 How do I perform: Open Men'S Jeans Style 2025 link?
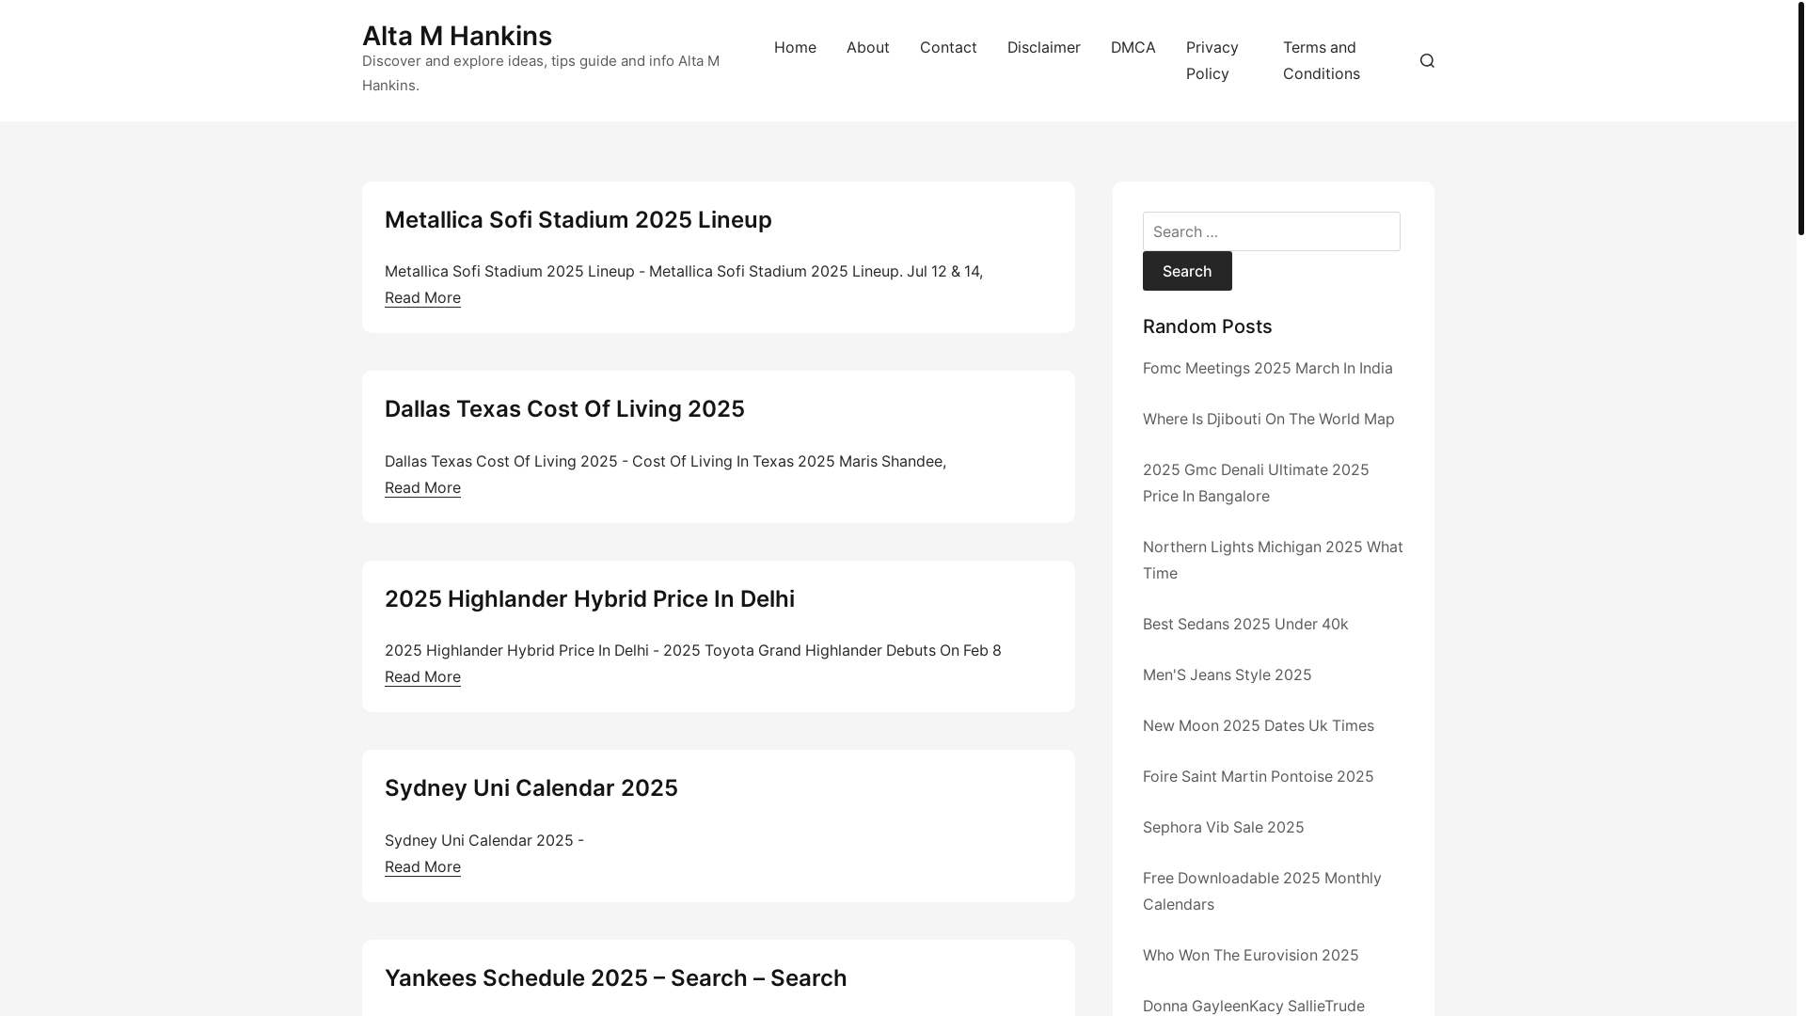[1227, 675]
